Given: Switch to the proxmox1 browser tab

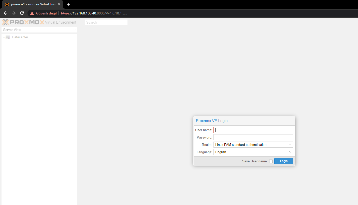Looking at the screenshot, I should tap(31, 4).
